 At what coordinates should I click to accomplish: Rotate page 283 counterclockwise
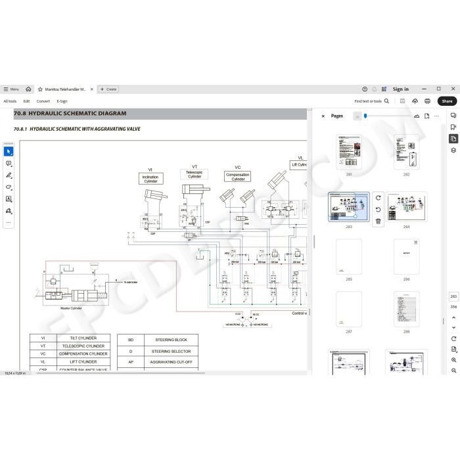pos(378,210)
